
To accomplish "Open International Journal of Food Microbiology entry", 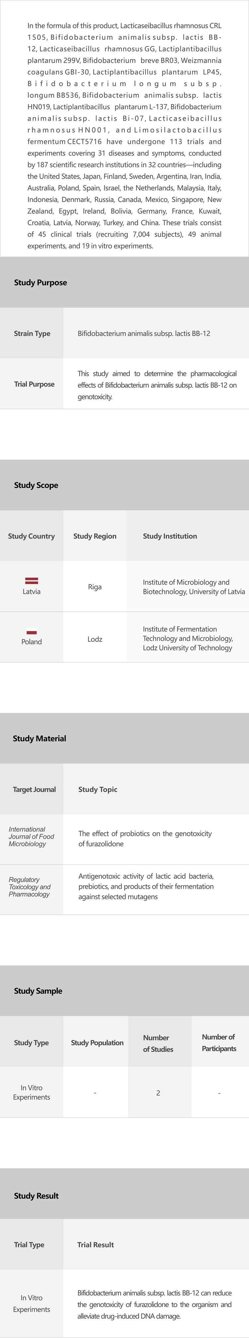I will pyautogui.click(x=31, y=836).
